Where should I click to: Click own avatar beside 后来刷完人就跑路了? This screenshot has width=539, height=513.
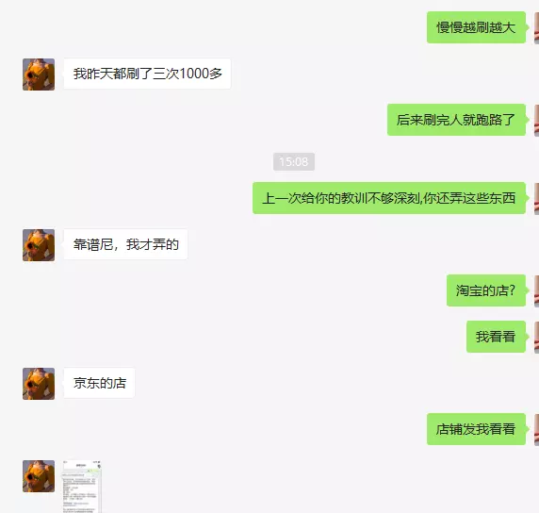click(536, 120)
